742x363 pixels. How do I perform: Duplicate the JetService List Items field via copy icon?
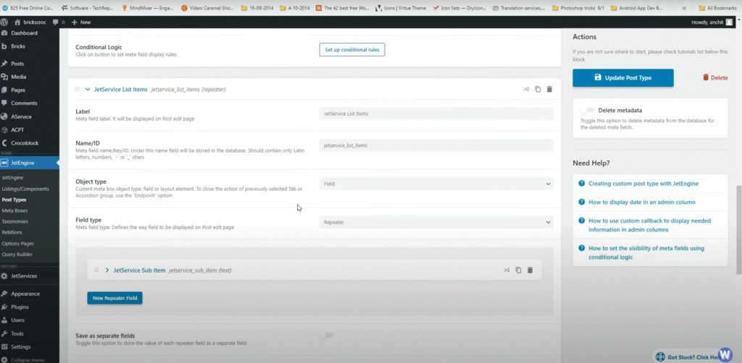coord(538,89)
